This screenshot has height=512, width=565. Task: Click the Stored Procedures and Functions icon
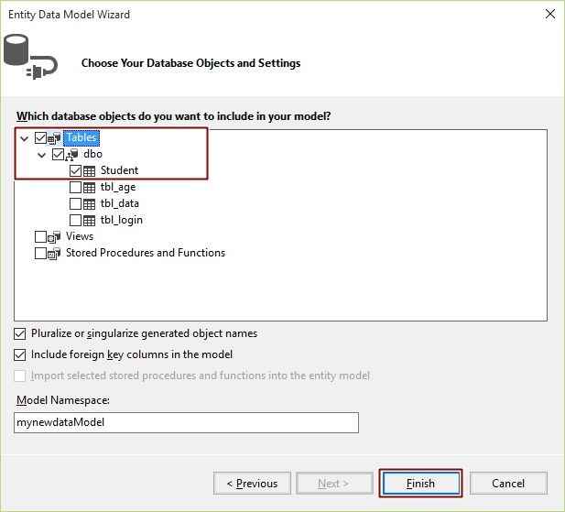coord(54,254)
